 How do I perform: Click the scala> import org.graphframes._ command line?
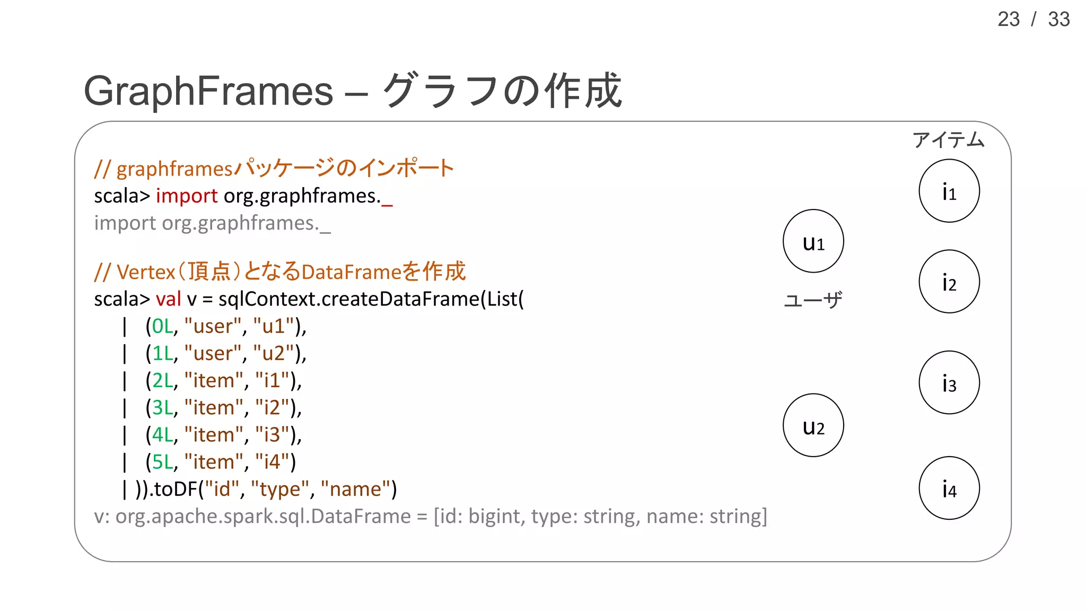(243, 196)
